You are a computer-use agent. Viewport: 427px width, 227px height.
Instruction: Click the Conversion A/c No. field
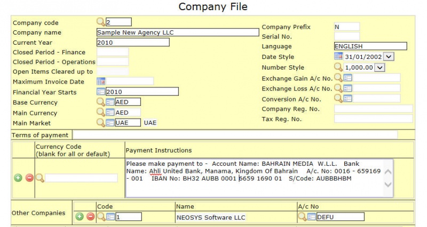[x=377, y=98]
